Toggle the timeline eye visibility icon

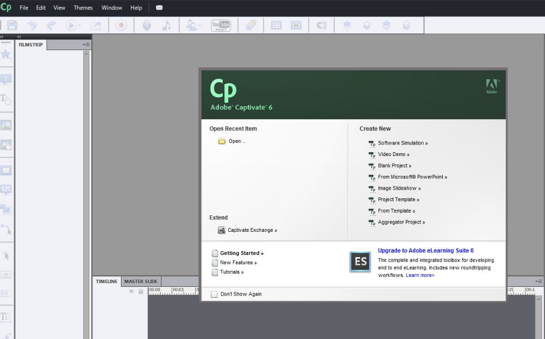point(131,291)
